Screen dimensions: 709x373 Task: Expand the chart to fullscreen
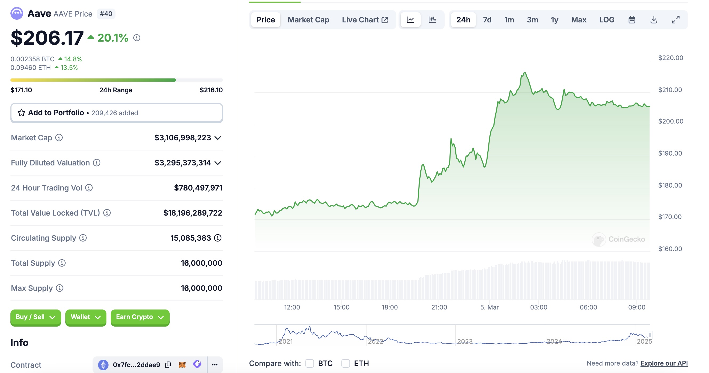click(676, 19)
